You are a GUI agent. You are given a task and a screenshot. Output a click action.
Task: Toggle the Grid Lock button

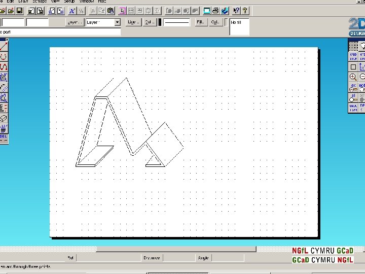(x=353, y=56)
